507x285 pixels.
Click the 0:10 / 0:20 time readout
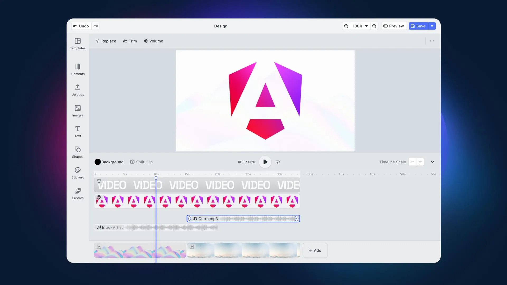click(246, 162)
